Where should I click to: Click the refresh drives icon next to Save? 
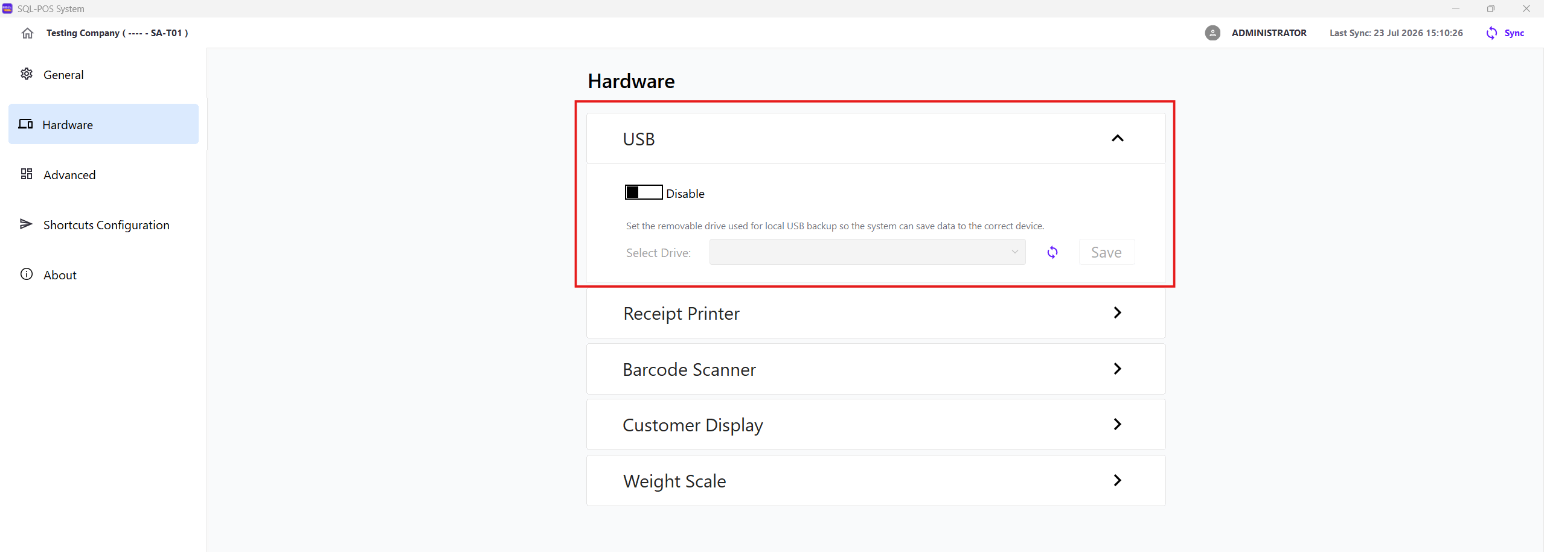click(1052, 253)
